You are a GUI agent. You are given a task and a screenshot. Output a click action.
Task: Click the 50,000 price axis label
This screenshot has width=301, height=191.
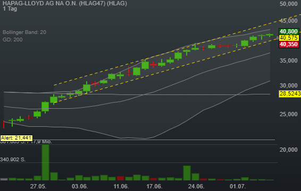pos(288,4)
